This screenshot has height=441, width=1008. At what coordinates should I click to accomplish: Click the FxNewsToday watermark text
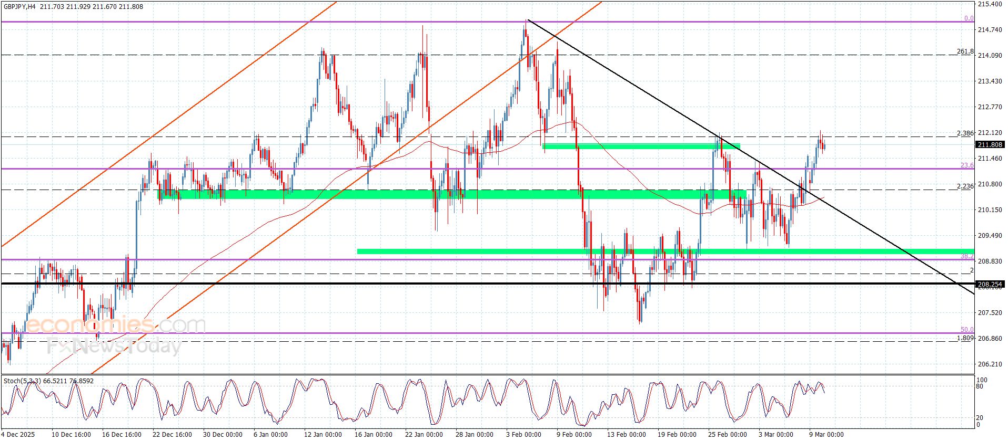pos(114,346)
